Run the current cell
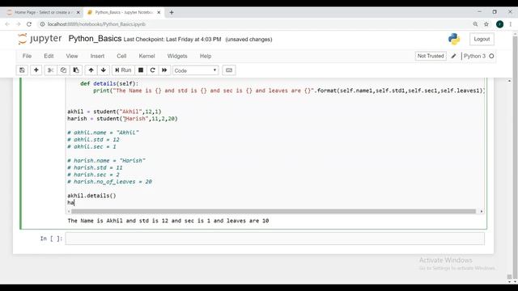 coord(123,70)
